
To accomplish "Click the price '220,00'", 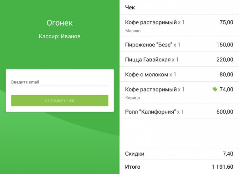I will click(225, 59).
